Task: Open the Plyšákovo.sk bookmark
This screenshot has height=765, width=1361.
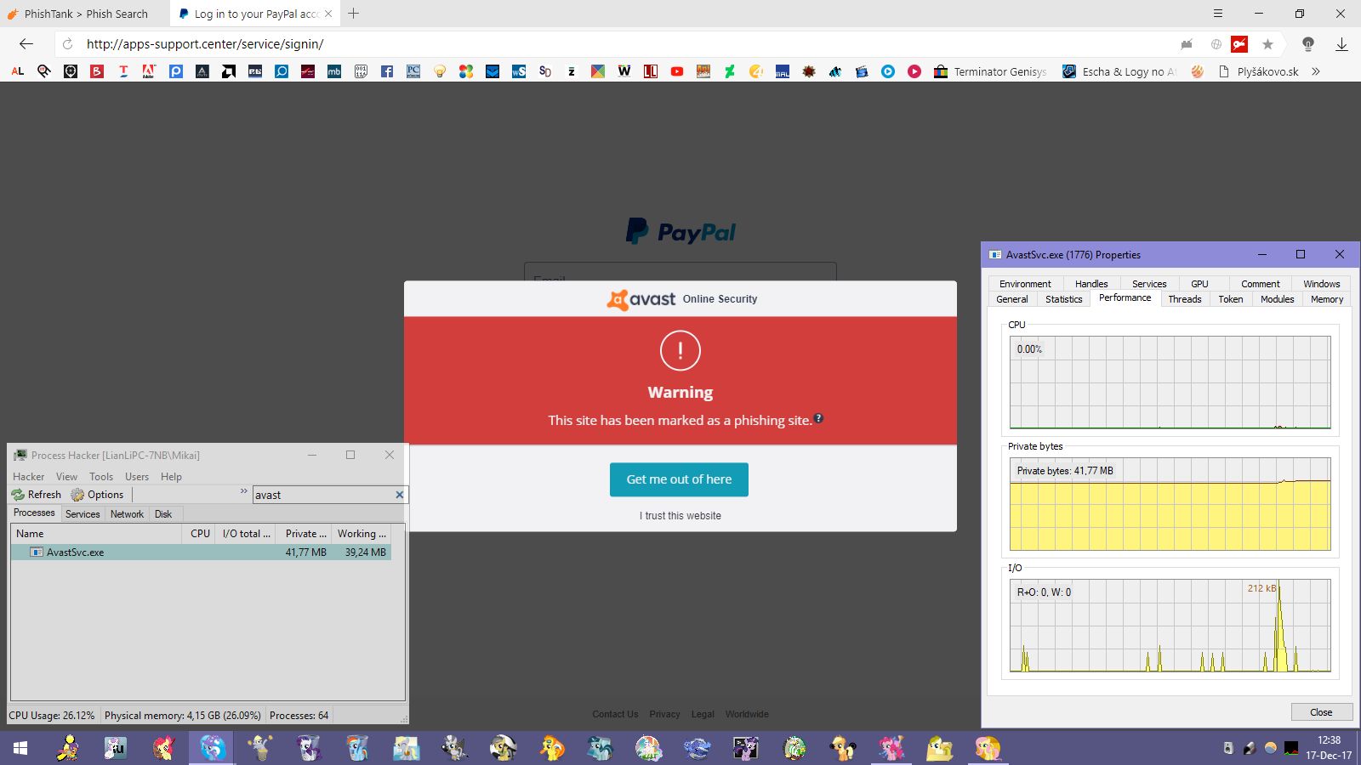Action: pos(1259,71)
